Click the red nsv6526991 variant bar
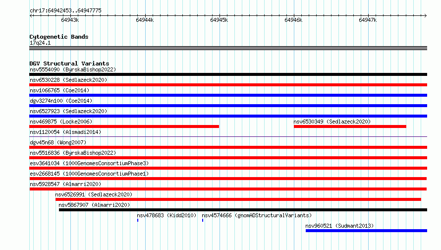 point(238,199)
